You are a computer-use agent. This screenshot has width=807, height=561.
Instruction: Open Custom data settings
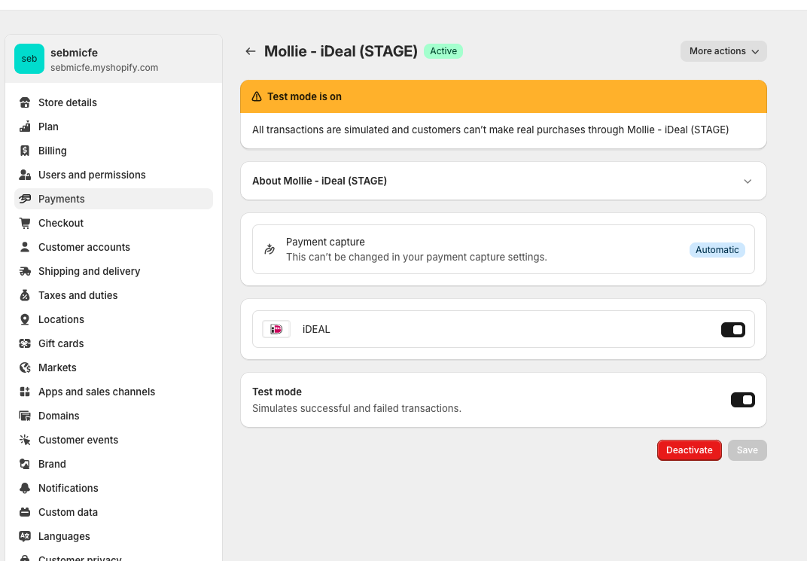pos(113,512)
